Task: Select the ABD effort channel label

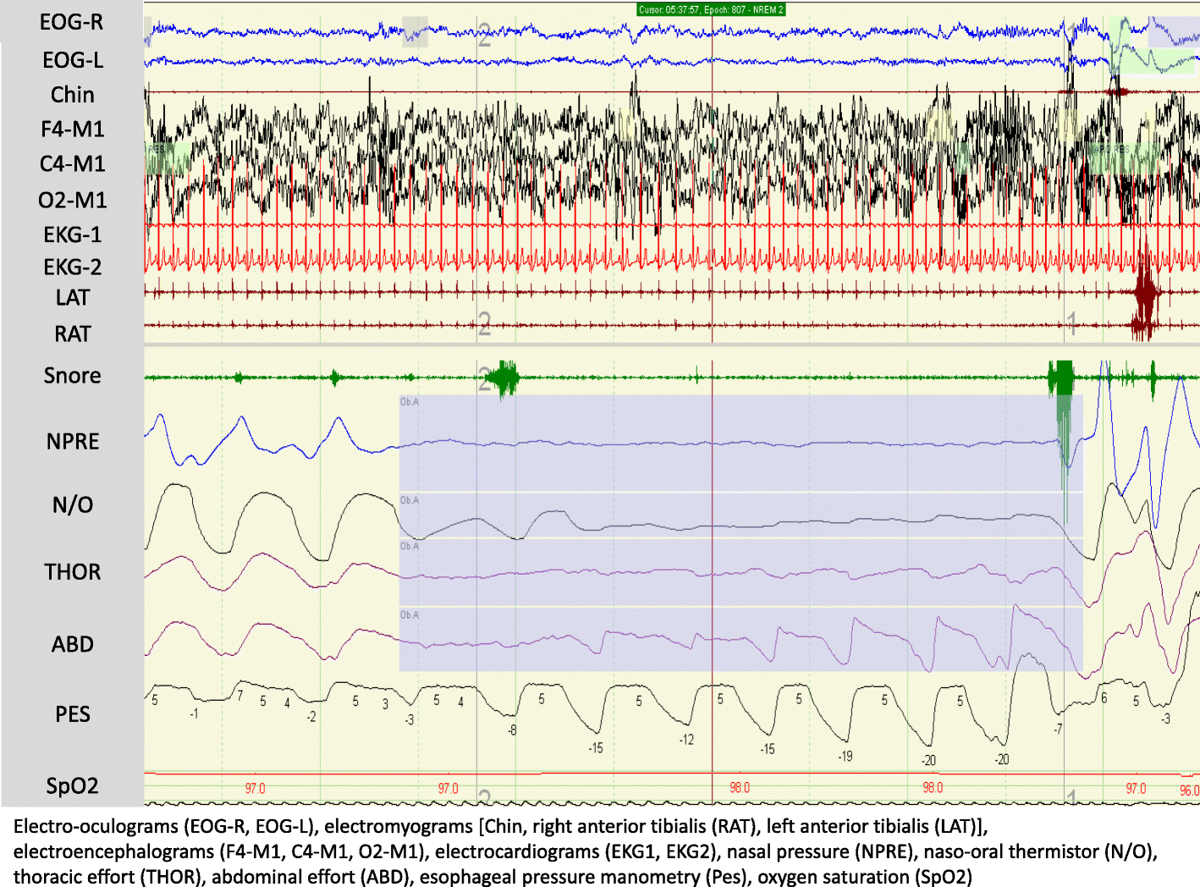Action: 73,645
